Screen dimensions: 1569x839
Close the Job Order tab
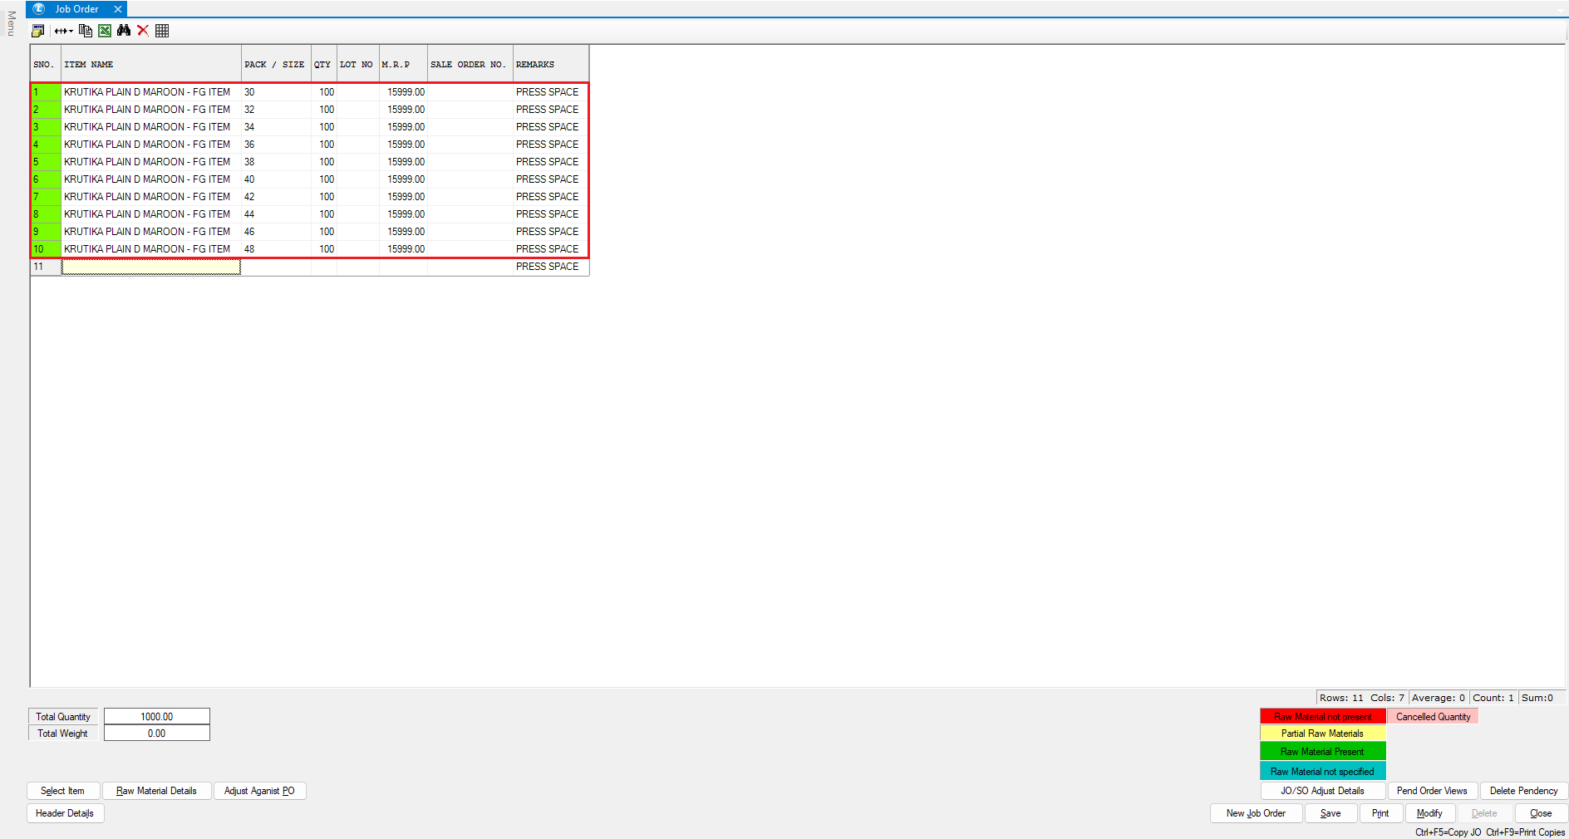[118, 9]
